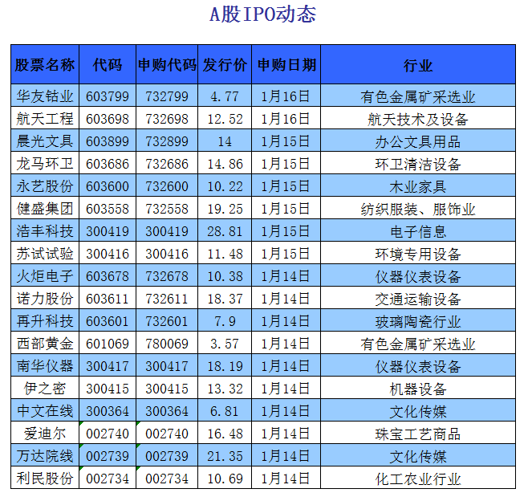
Task: Click issue price 11.48
Action: click(x=225, y=254)
